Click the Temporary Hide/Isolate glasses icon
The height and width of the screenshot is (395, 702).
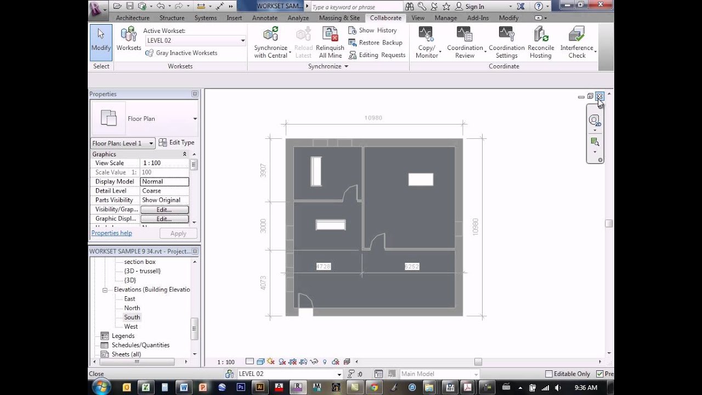click(314, 362)
